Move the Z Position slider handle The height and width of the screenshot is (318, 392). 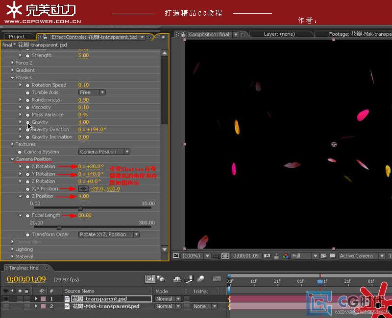80,208
